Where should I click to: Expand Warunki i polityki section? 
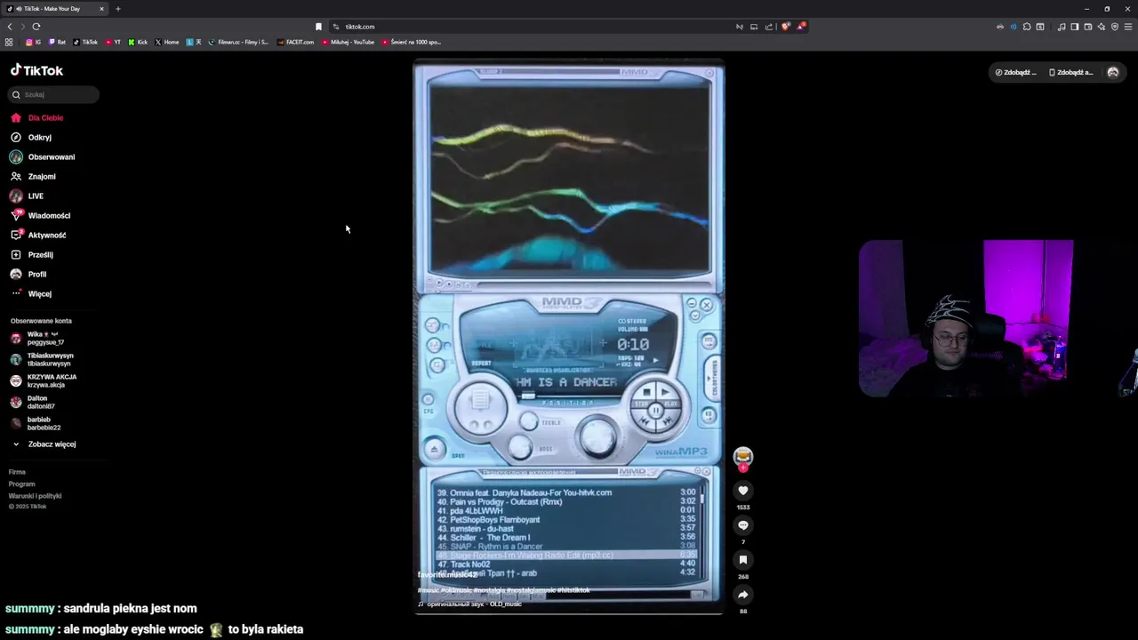point(35,496)
